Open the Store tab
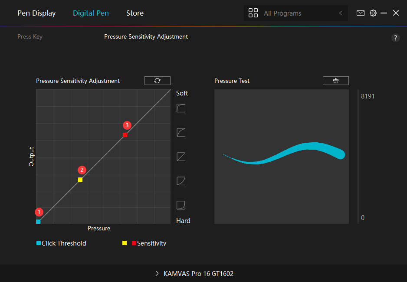 point(135,13)
